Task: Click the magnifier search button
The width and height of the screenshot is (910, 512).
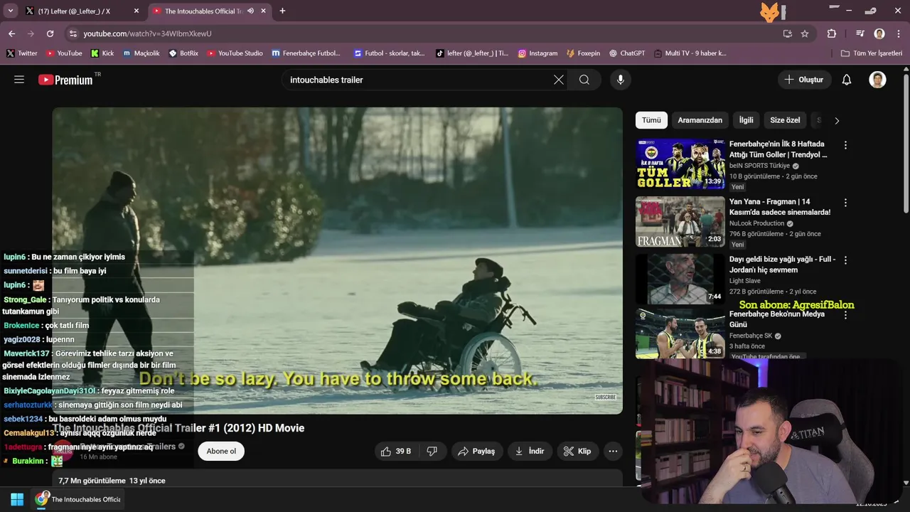Action: tap(584, 80)
